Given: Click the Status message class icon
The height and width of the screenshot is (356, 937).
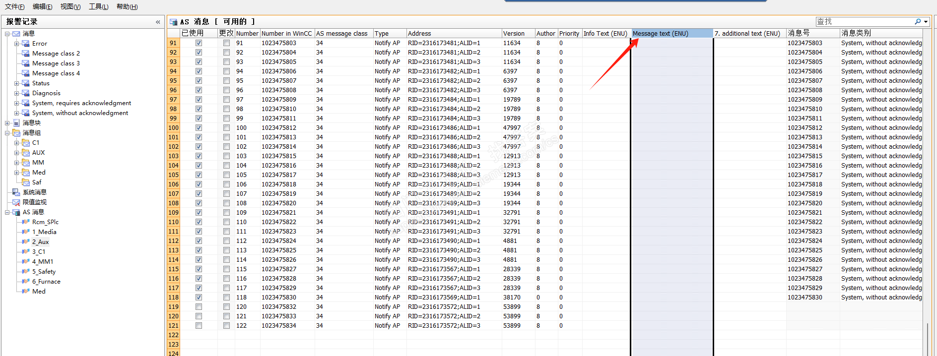Looking at the screenshot, I should tap(26, 83).
